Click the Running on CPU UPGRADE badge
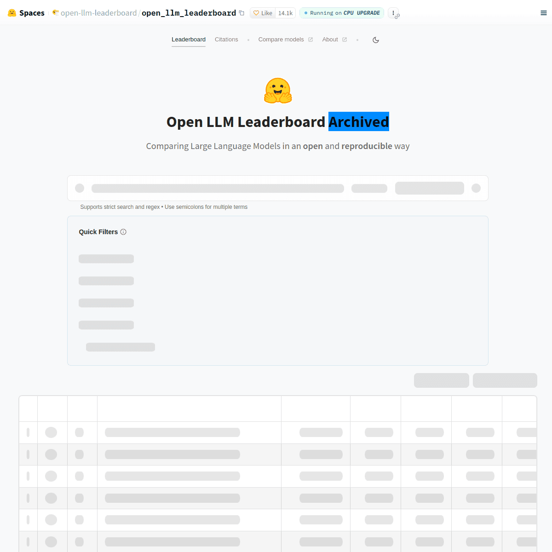 tap(342, 13)
